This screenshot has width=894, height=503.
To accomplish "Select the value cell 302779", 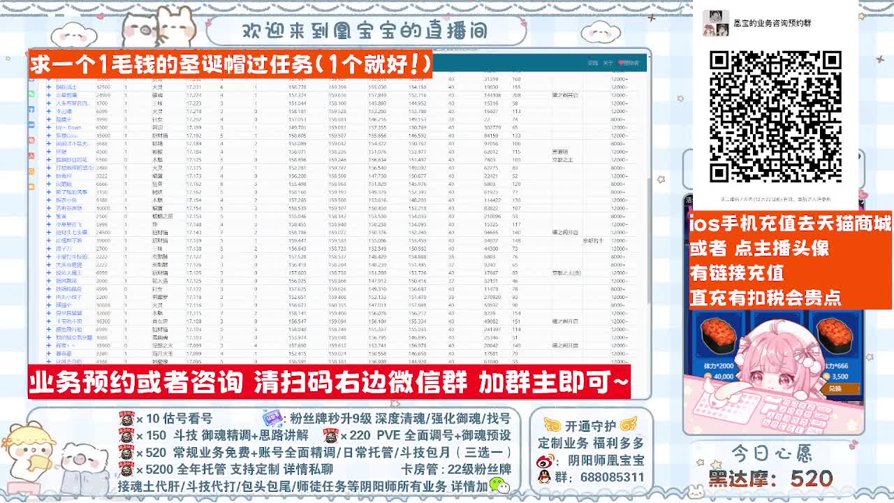I will point(492,128).
